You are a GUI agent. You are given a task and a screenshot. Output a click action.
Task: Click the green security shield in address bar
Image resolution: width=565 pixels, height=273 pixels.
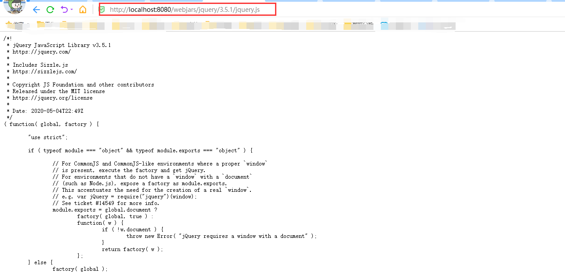pyautogui.click(x=102, y=9)
